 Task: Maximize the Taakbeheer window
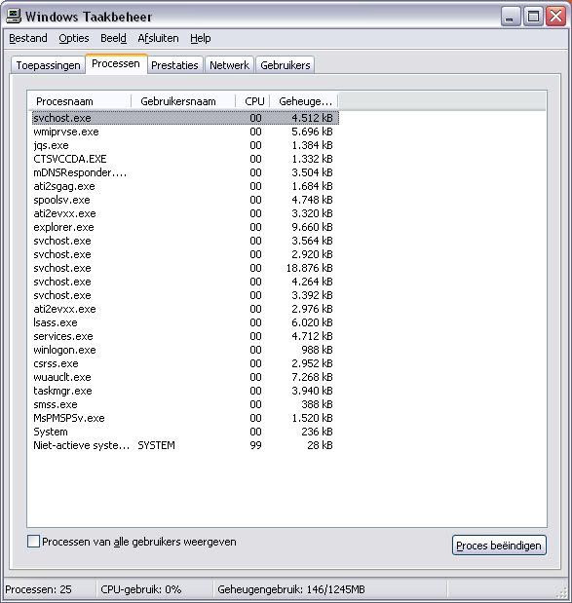click(x=534, y=17)
